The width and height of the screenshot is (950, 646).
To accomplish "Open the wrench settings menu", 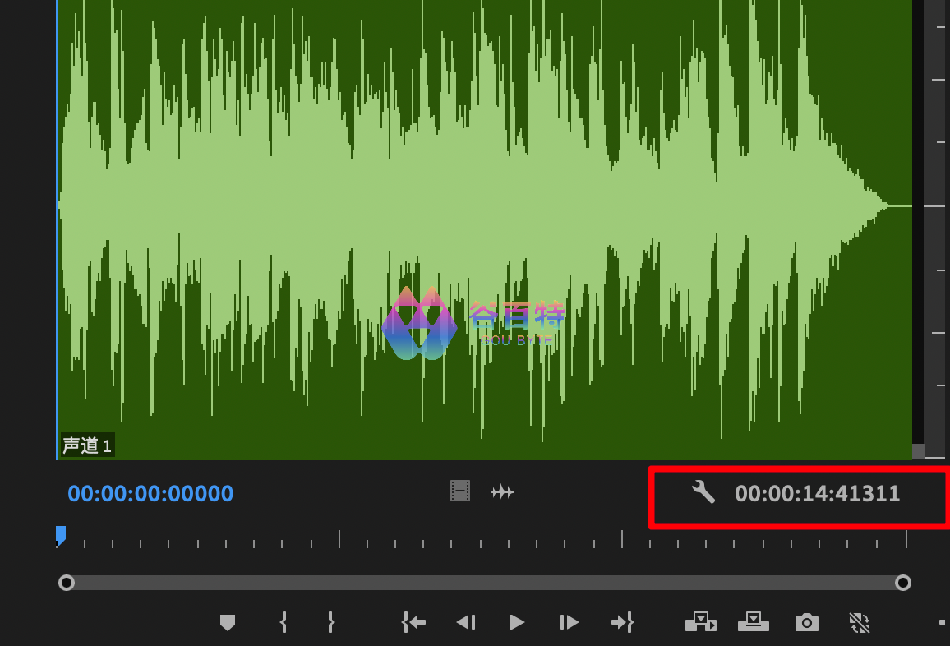I will pyautogui.click(x=703, y=492).
